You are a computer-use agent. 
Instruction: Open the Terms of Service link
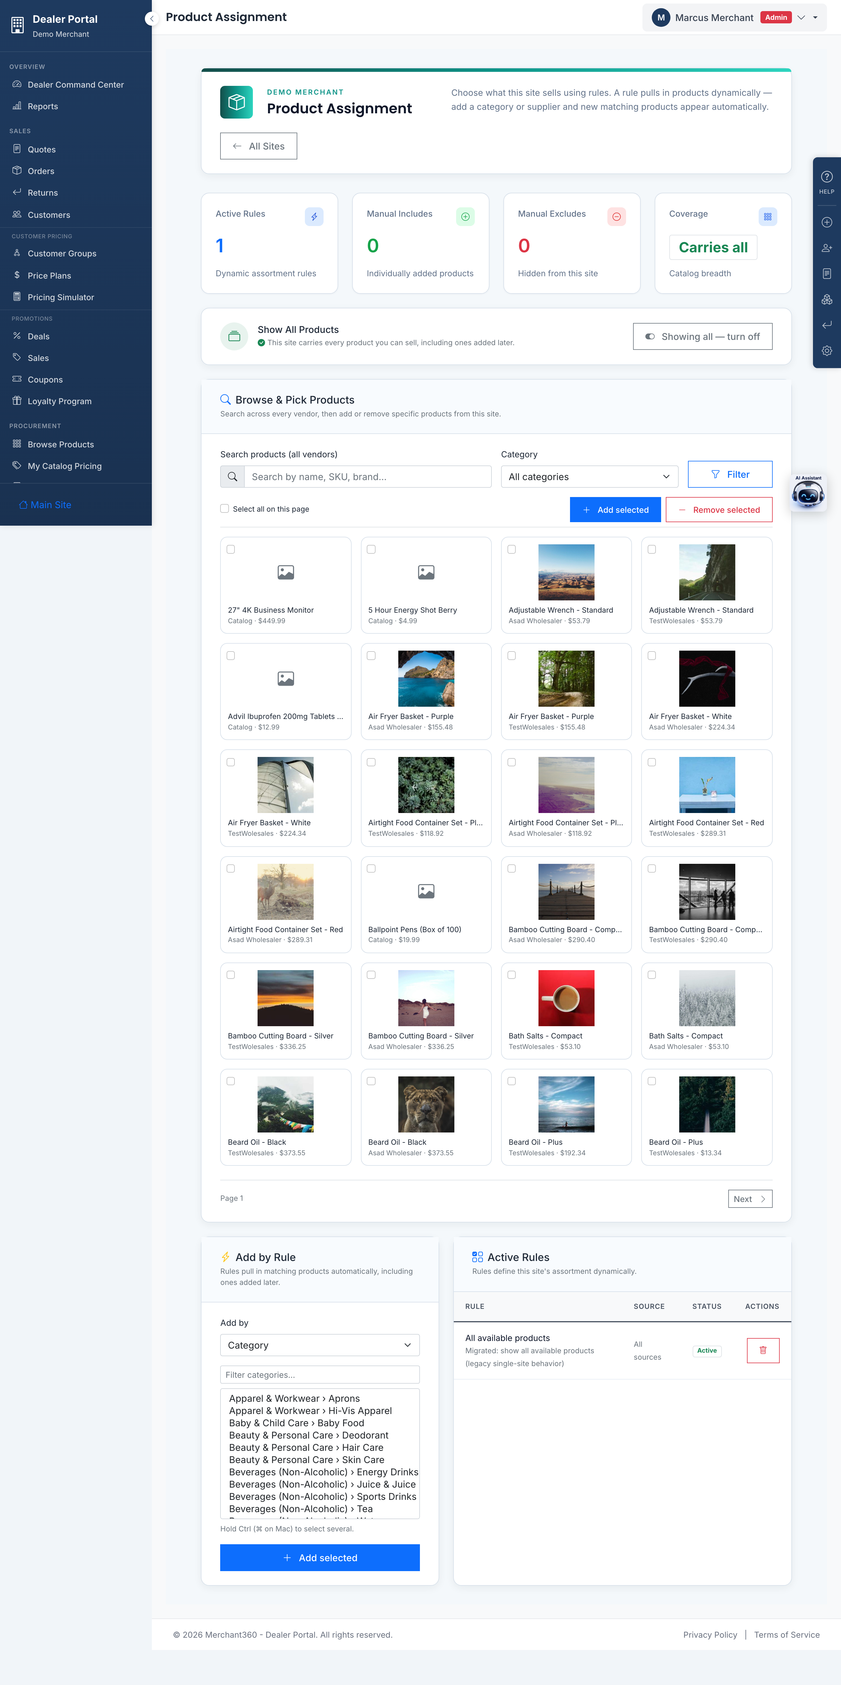pyautogui.click(x=786, y=1635)
